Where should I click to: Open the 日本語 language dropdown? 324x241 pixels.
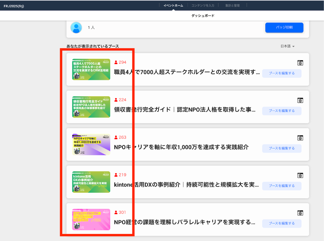[x=287, y=46]
